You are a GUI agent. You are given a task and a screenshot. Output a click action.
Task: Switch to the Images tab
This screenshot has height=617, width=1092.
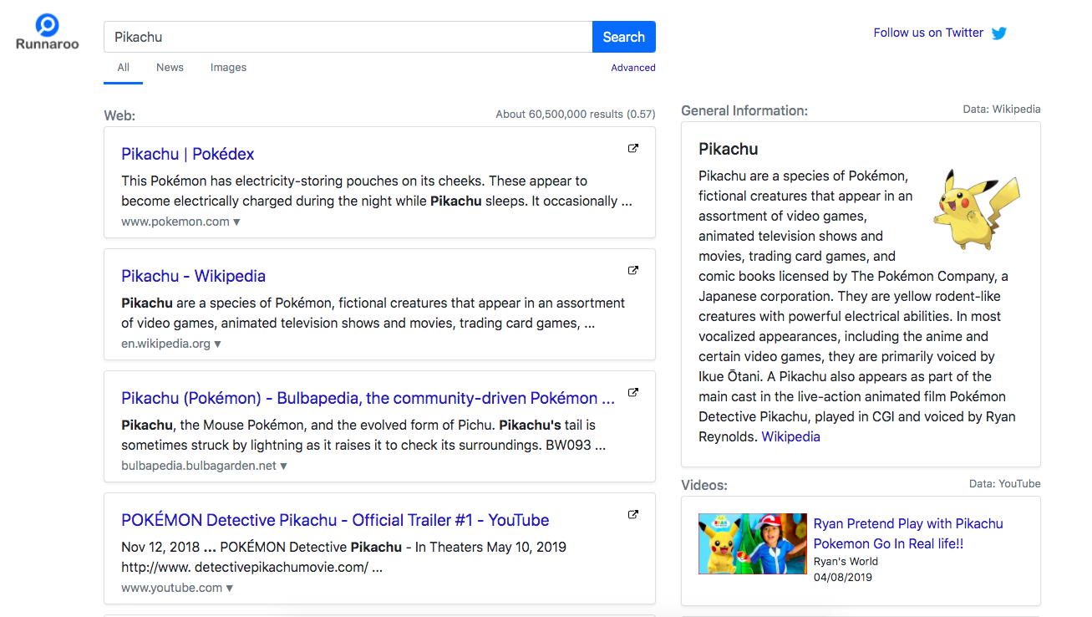[x=228, y=68]
